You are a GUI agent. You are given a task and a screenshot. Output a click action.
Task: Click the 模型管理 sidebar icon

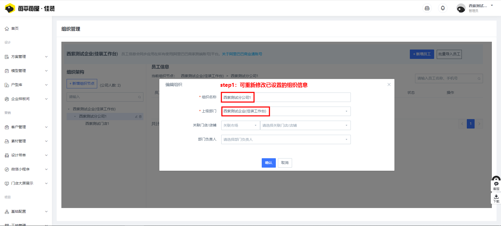tap(7, 71)
